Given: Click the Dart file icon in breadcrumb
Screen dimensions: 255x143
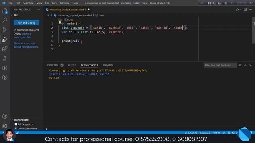Looking at the screenshot, I should (x=55, y=15).
